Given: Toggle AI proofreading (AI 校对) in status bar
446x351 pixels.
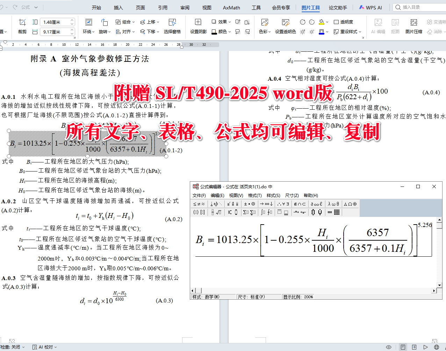Looking at the screenshot, I should point(45,347).
